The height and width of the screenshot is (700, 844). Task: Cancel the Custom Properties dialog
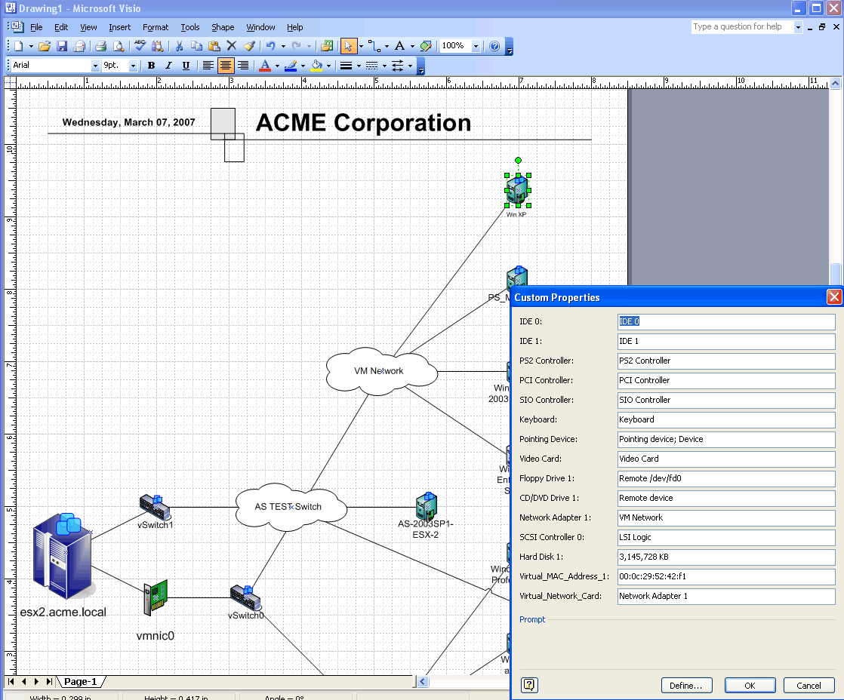(809, 686)
